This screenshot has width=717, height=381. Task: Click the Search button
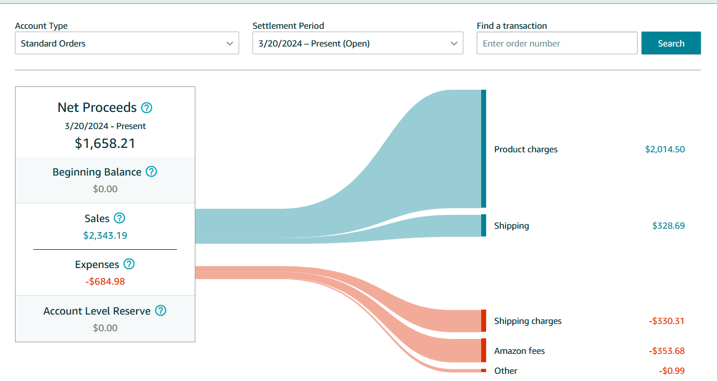671,43
